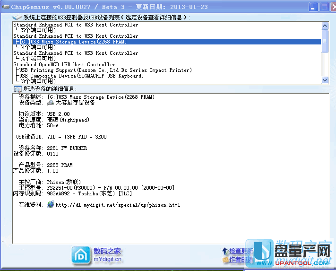Click the 2268 PRAM product model text
This screenshot has width=336, height=271.
coord(60,165)
